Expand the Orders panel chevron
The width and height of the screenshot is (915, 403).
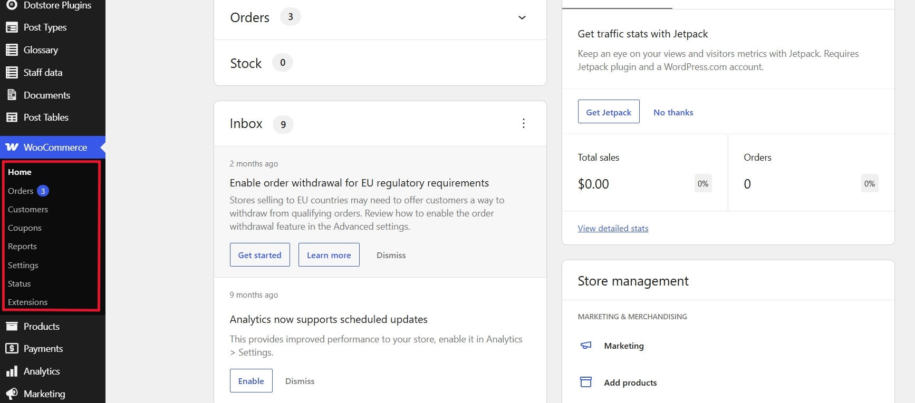(522, 17)
